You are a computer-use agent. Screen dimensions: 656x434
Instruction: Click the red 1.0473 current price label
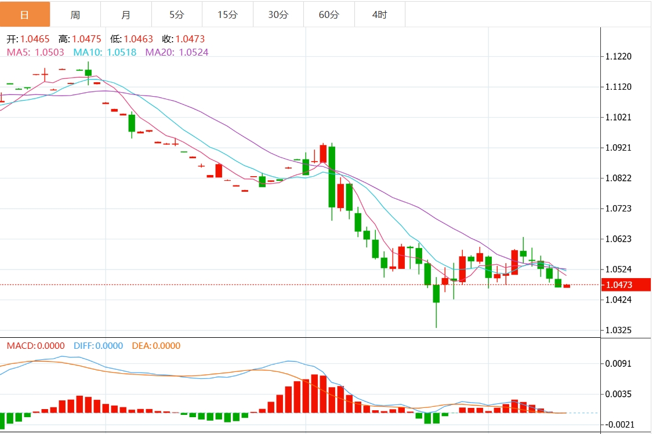point(626,285)
